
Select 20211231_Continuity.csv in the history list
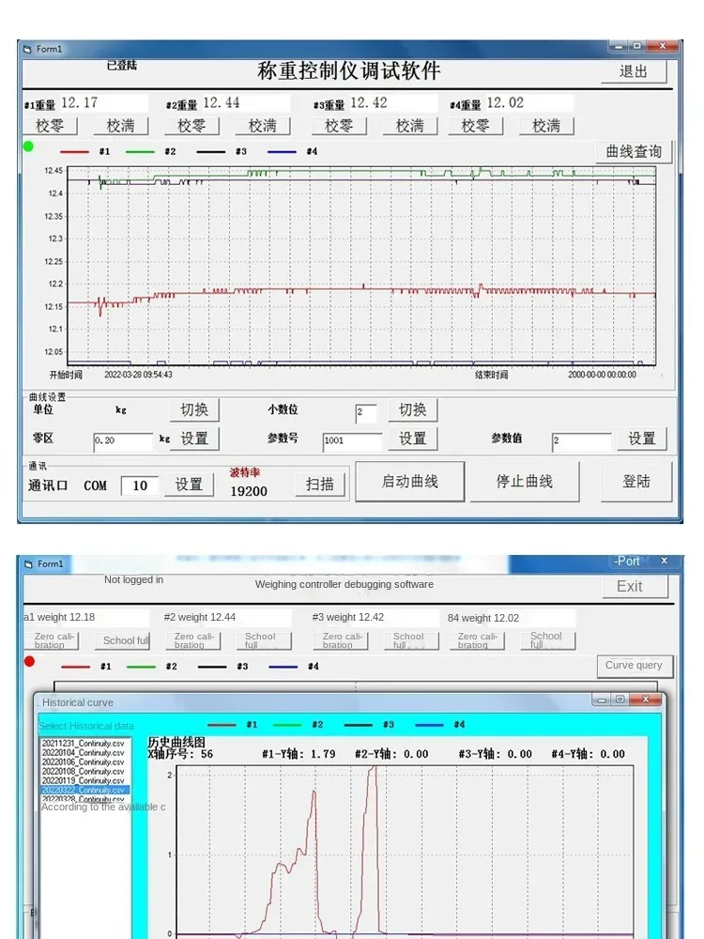point(83,744)
